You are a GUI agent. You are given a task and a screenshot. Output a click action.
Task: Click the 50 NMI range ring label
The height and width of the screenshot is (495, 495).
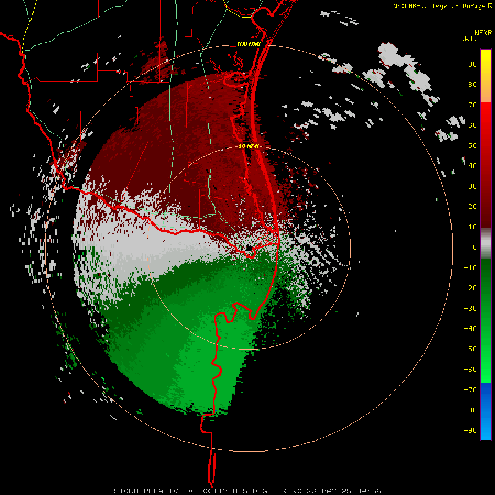point(249,146)
